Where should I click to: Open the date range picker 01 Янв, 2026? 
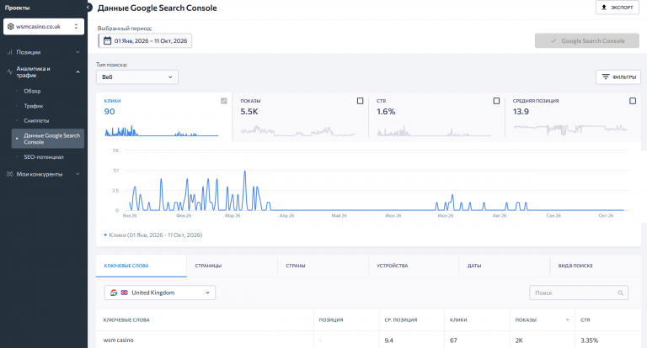coord(145,41)
